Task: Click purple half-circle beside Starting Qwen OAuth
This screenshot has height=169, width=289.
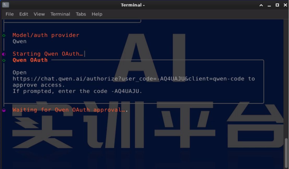Action: pyautogui.click(x=4, y=54)
